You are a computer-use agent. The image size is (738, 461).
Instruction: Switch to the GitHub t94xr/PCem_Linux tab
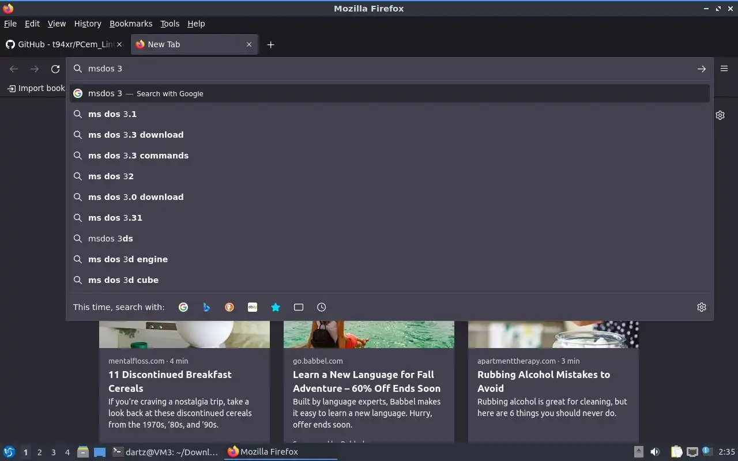click(x=65, y=44)
